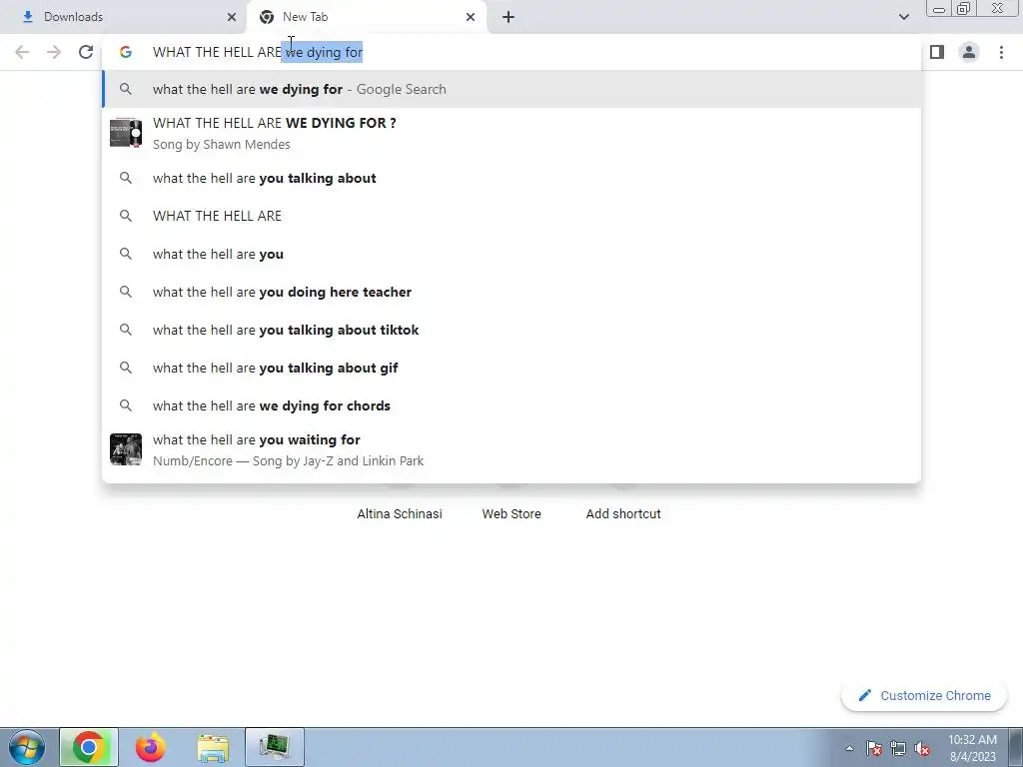Choose 'you talking about tiktok' suggestion
1023x767 pixels.
[x=511, y=330]
